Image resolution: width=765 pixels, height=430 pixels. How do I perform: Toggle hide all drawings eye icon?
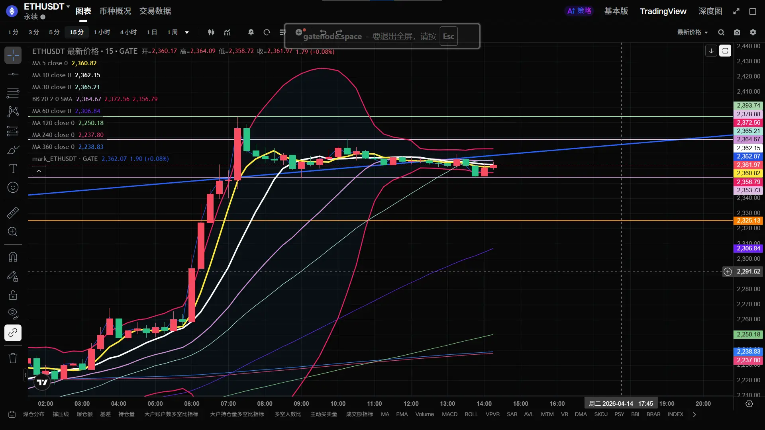[x=13, y=314]
